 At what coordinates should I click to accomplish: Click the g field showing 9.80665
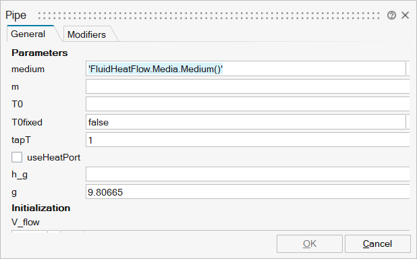click(248, 192)
